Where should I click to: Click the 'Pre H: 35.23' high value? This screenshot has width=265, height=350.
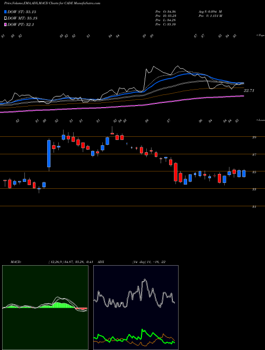(166, 16)
